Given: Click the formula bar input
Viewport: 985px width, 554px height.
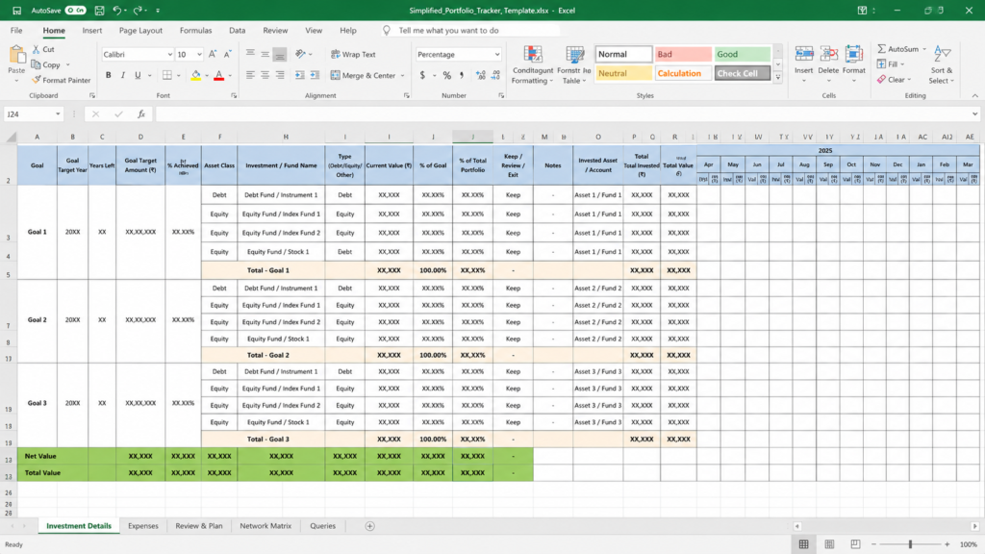Looking at the screenshot, I should (566, 114).
